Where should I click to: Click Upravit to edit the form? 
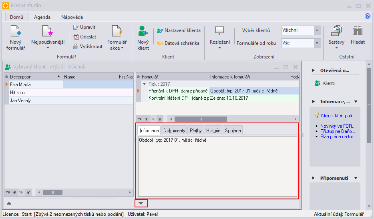(x=84, y=27)
